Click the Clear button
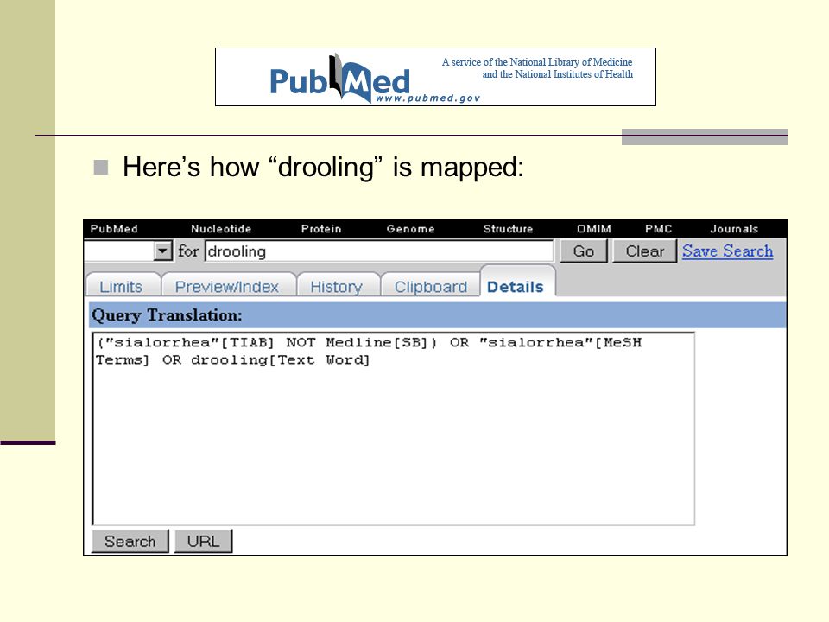This screenshot has width=829, height=622. (644, 251)
